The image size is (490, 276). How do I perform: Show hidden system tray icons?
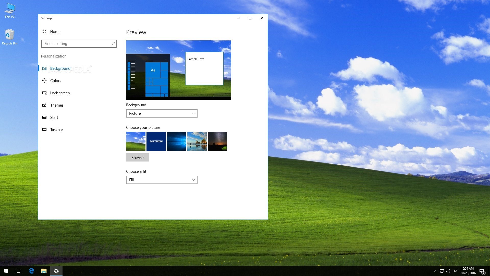click(436, 271)
